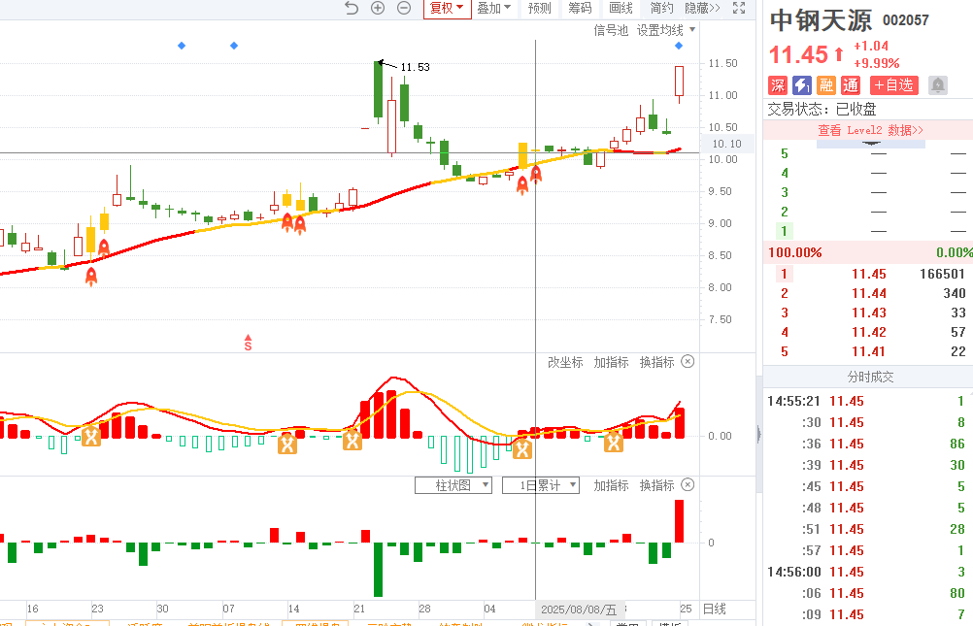Select the sell level 1 row
The image size is (973, 626).
[x=868, y=231]
